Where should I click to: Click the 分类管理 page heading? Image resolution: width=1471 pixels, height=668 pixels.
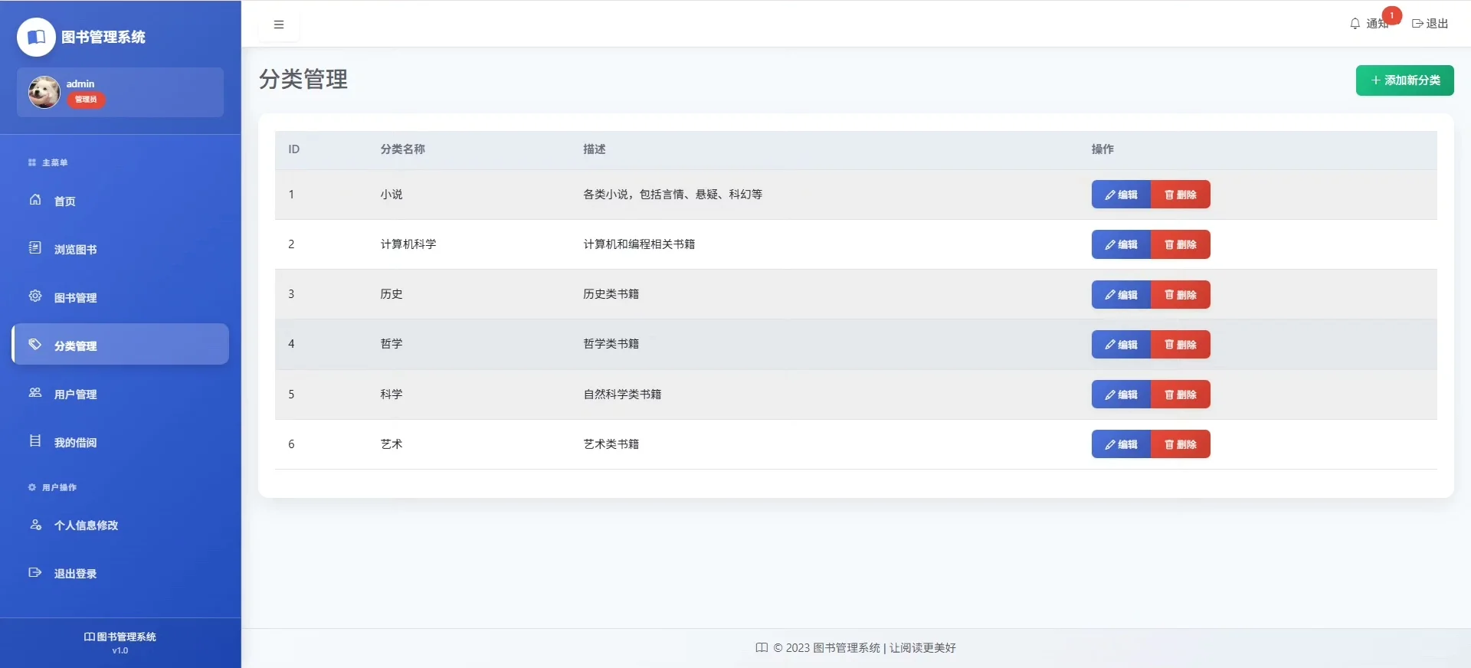click(x=303, y=79)
